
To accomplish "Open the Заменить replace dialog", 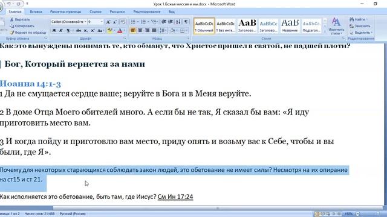I will click(360, 26).
